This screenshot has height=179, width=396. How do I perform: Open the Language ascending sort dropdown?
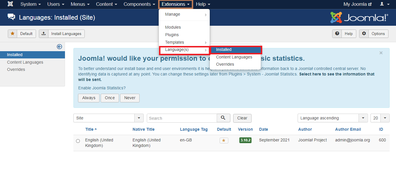point(333,118)
